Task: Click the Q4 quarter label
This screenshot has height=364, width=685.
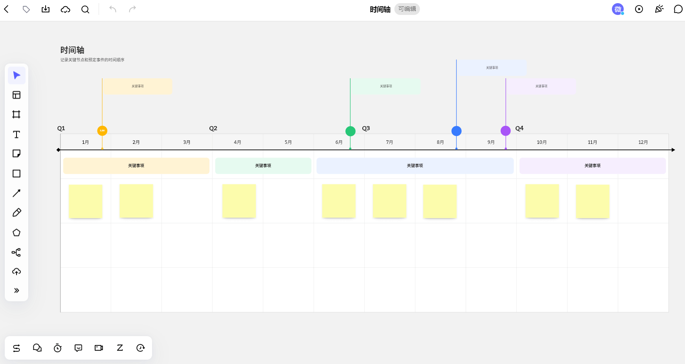Action: [x=520, y=128]
